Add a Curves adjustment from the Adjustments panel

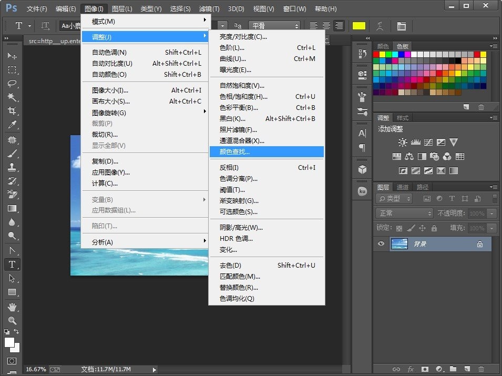[428, 142]
